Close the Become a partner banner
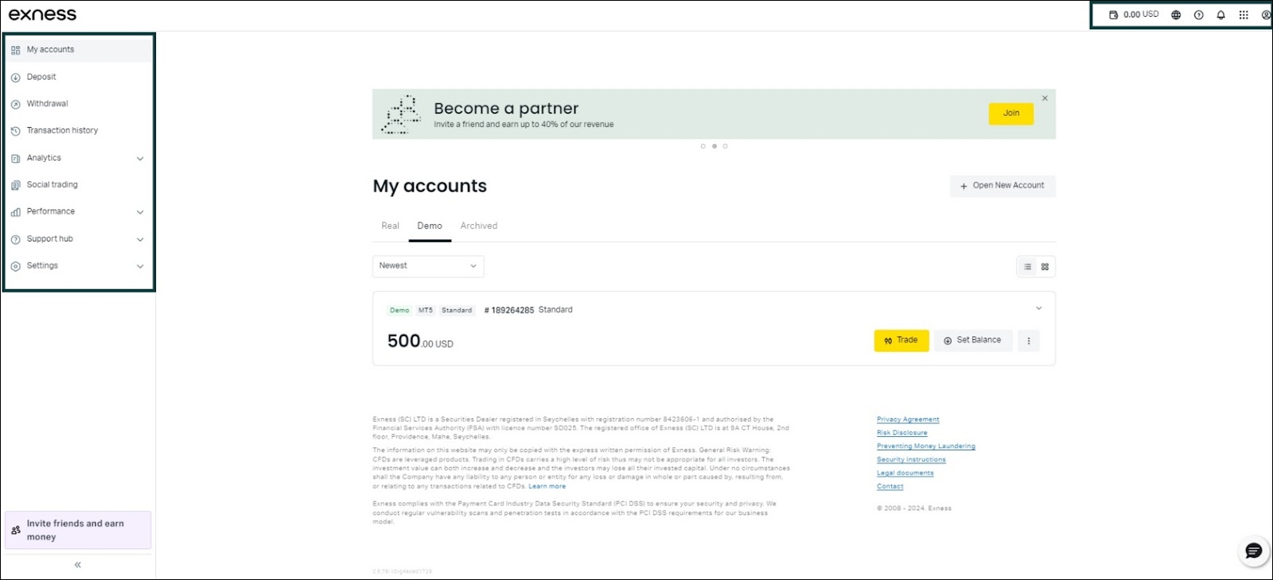The height and width of the screenshot is (580, 1273). (x=1045, y=99)
